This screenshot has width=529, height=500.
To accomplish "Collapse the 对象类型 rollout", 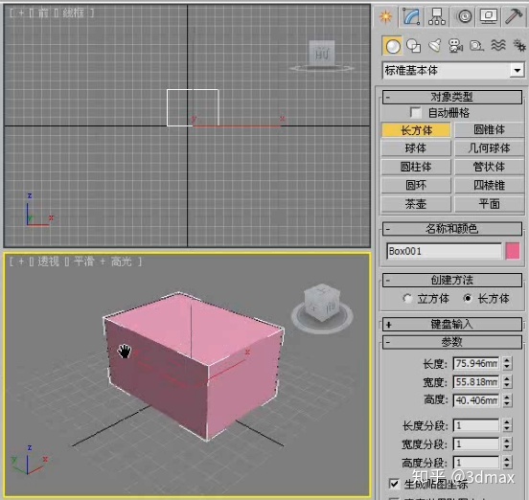I will click(452, 97).
